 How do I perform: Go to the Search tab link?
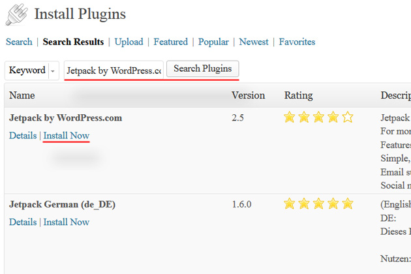tap(19, 42)
